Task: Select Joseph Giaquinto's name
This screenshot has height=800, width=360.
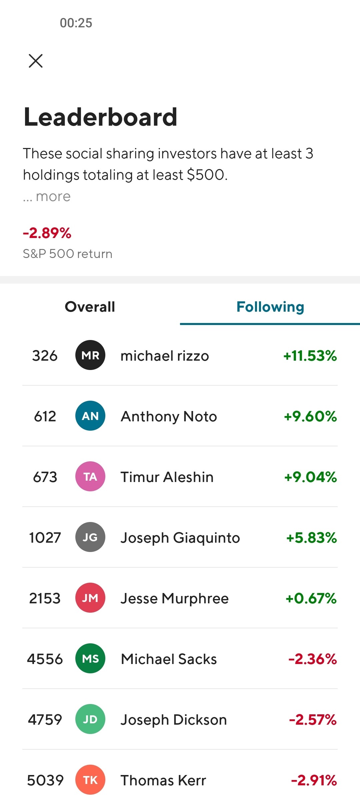Action: pyautogui.click(x=180, y=538)
